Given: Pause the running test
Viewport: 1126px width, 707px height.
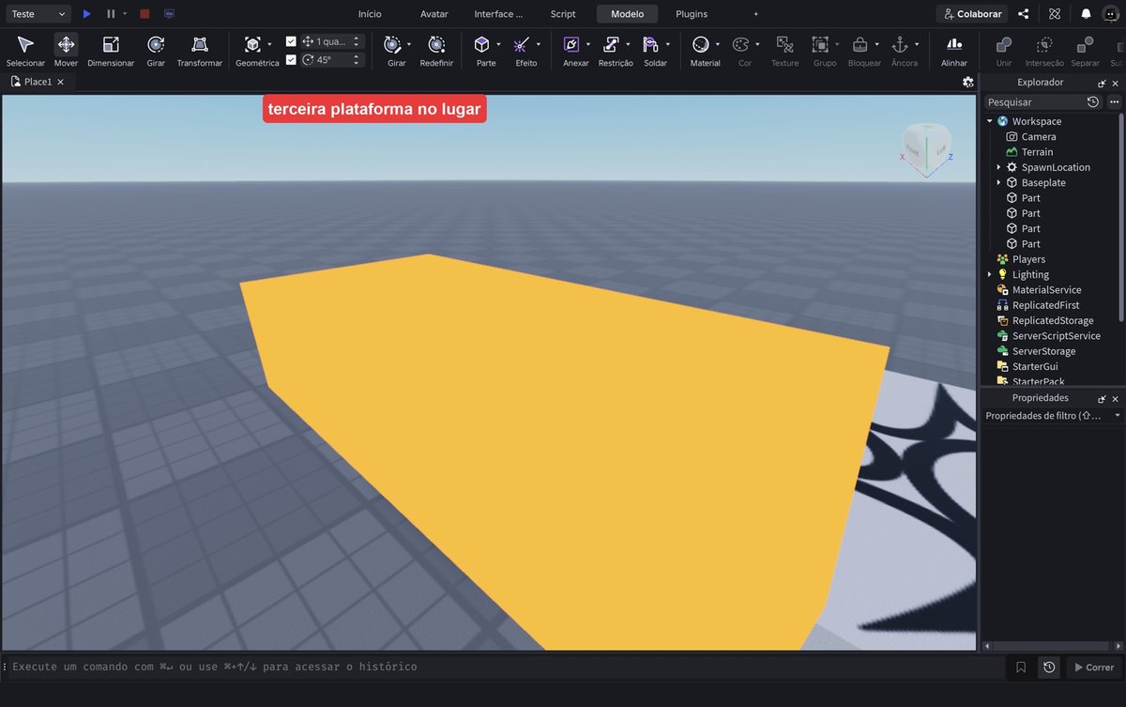Looking at the screenshot, I should coord(111,14).
